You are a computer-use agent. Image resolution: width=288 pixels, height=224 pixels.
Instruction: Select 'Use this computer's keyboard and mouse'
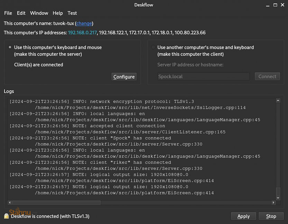pyautogui.click(x=10, y=47)
